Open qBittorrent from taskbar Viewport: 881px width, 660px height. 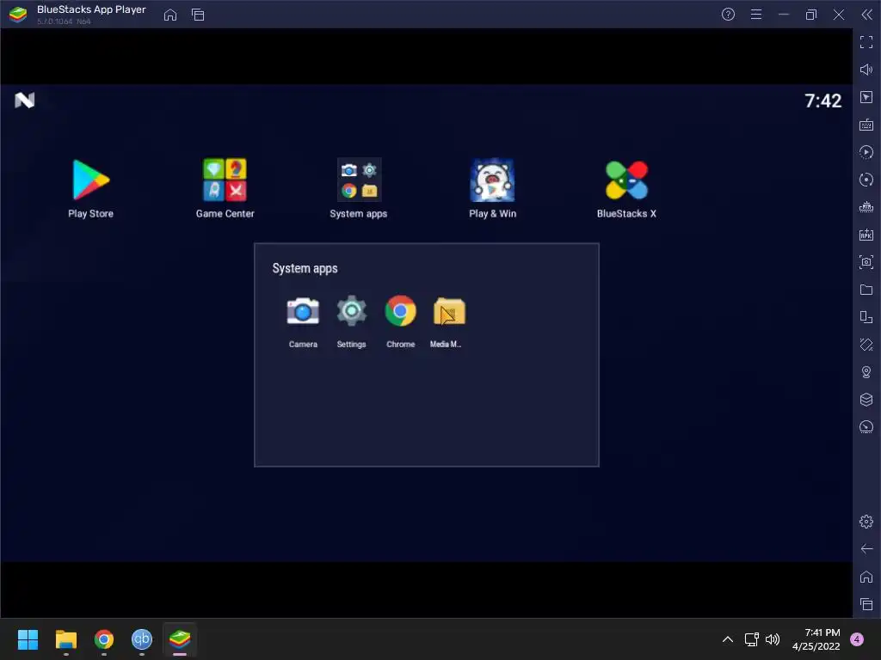pyautogui.click(x=142, y=639)
